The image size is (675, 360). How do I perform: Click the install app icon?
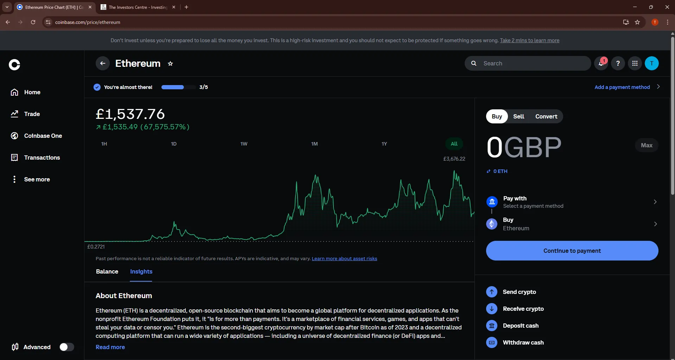[626, 22]
